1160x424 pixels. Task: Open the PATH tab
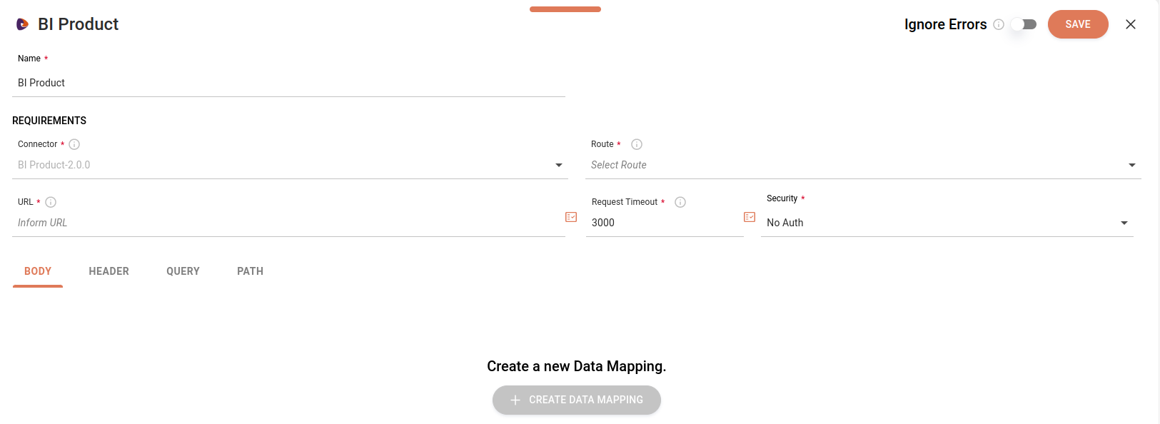click(250, 271)
